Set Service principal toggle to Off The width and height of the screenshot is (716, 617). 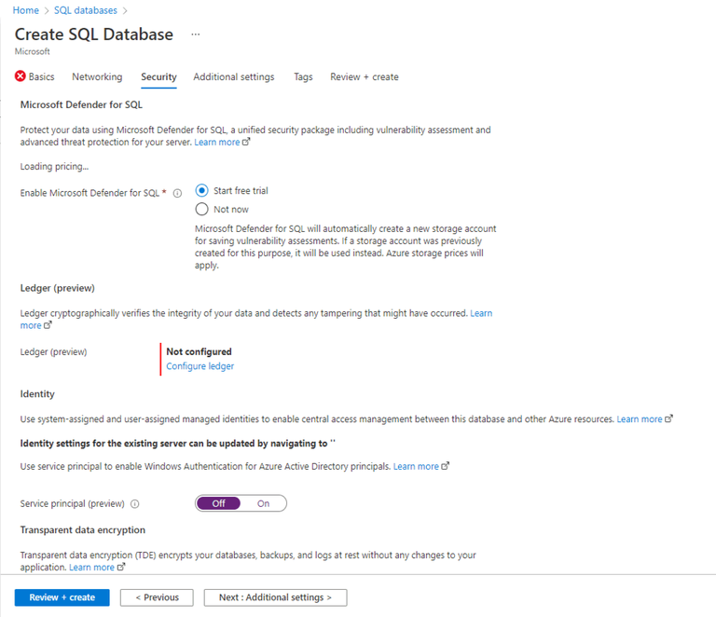(219, 503)
